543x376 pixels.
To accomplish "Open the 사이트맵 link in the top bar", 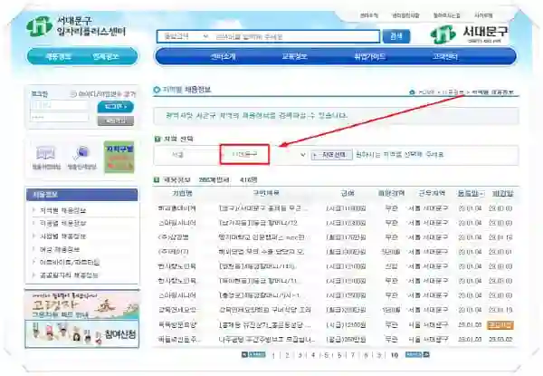I will tap(483, 15).
